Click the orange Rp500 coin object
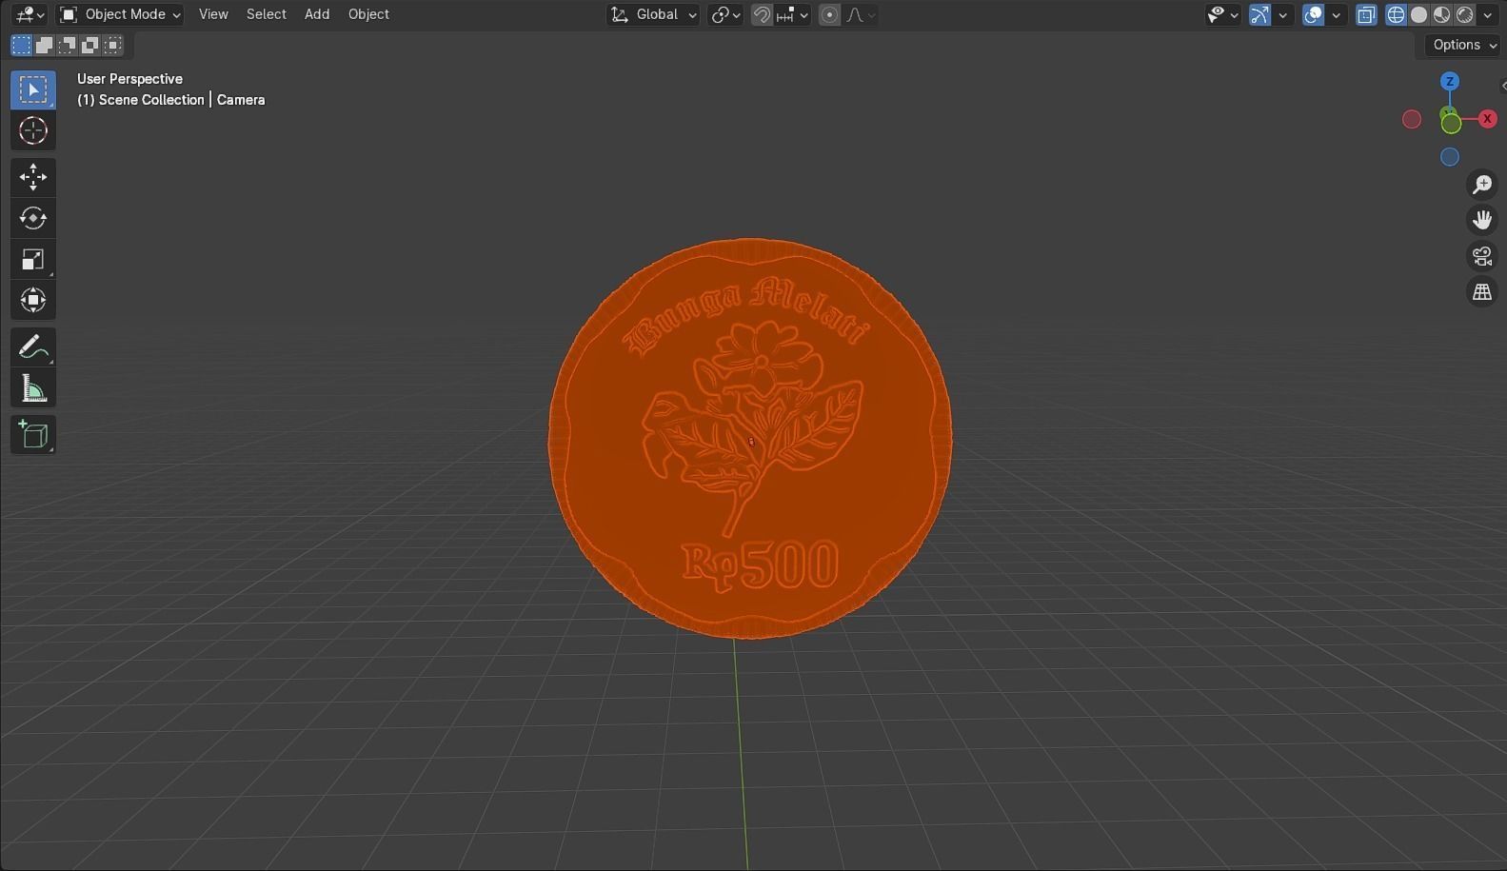The height and width of the screenshot is (871, 1507). [x=750, y=438]
